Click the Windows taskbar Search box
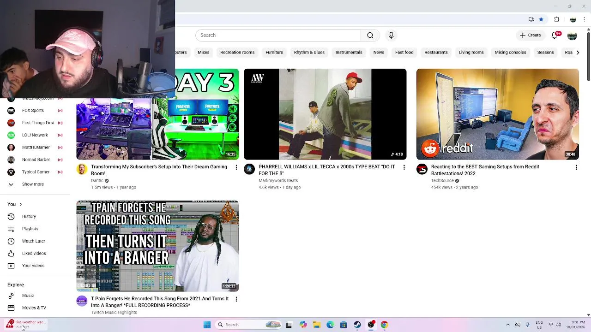This screenshot has height=332, width=591. (x=248, y=325)
